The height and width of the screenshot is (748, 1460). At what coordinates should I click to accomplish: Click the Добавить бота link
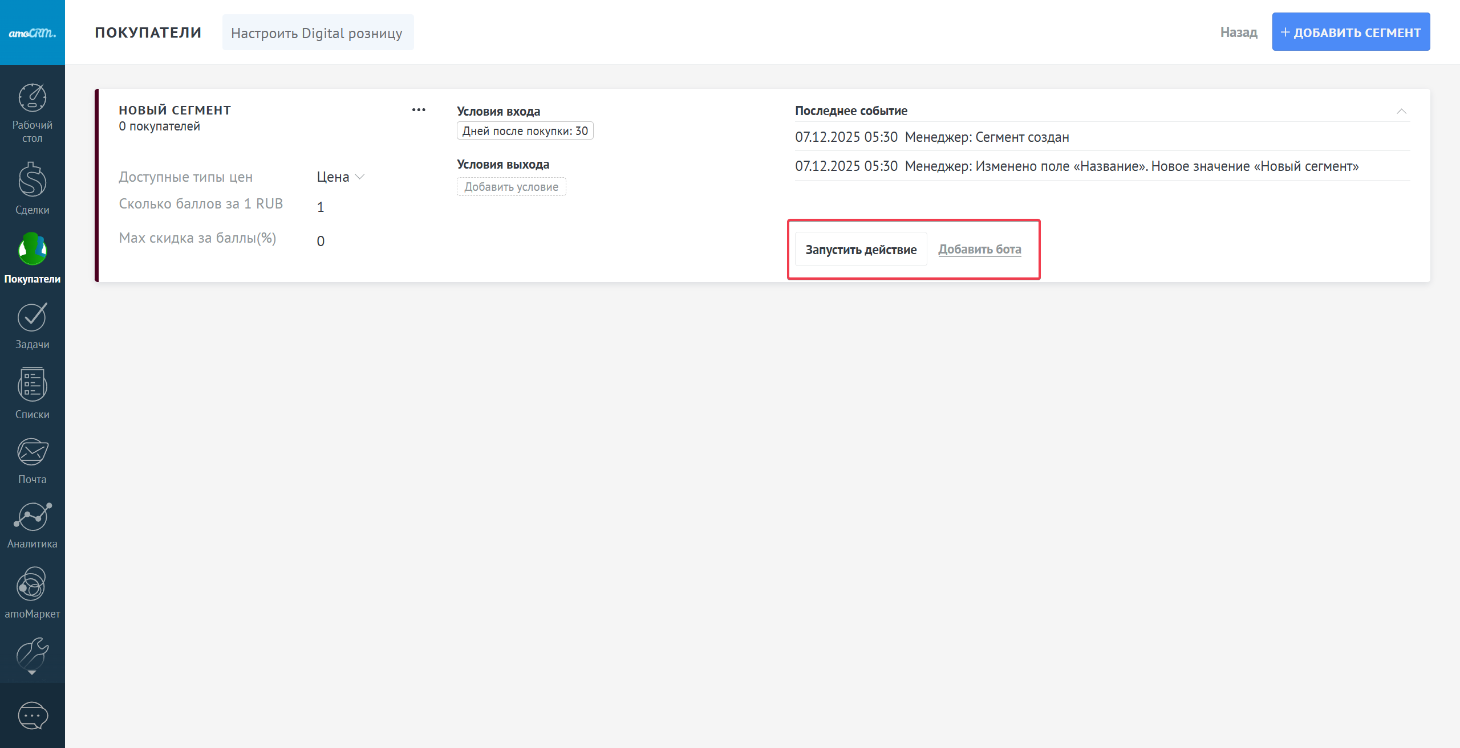(x=979, y=250)
